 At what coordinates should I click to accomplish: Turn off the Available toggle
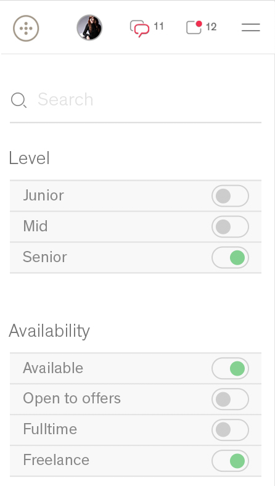[231, 368]
